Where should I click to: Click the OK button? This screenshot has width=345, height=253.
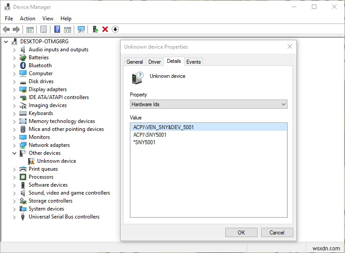pos(241,233)
